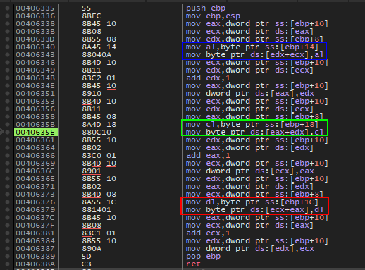The height and width of the screenshot is (270, 365).
Task: Toggle breakpoint dot beside 00406340
Action: point(7,47)
